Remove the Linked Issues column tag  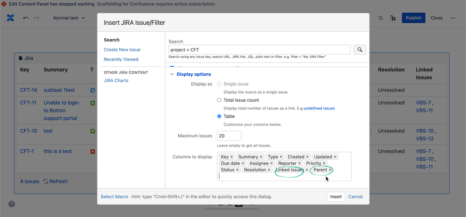point(307,170)
